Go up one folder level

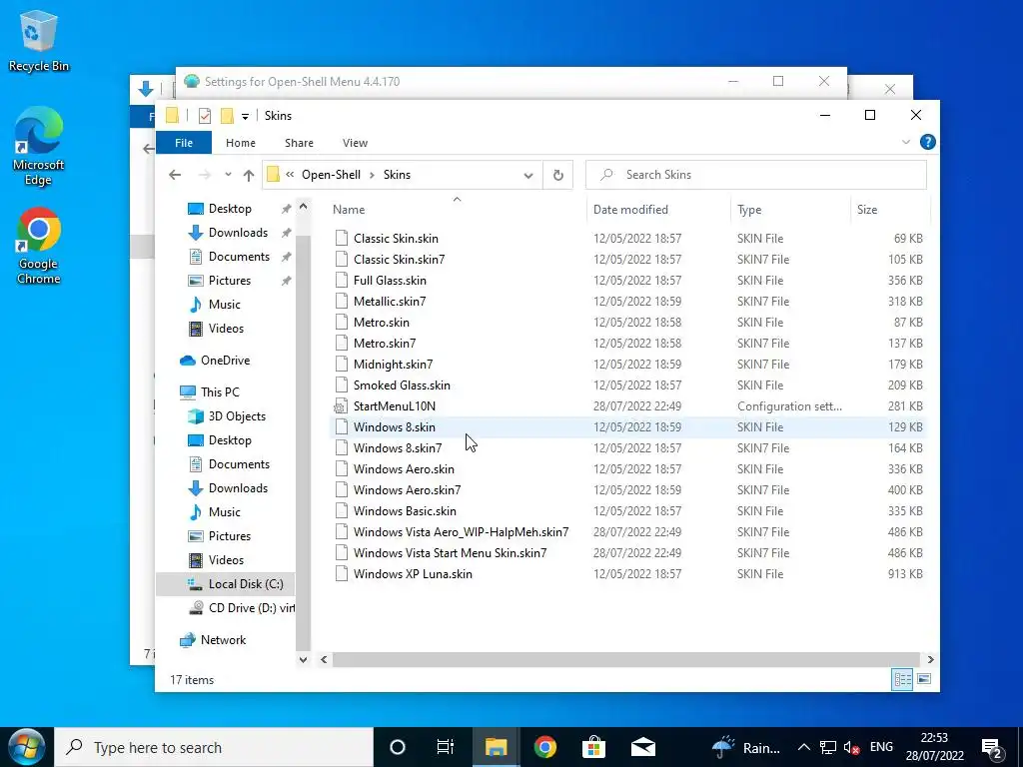(249, 175)
